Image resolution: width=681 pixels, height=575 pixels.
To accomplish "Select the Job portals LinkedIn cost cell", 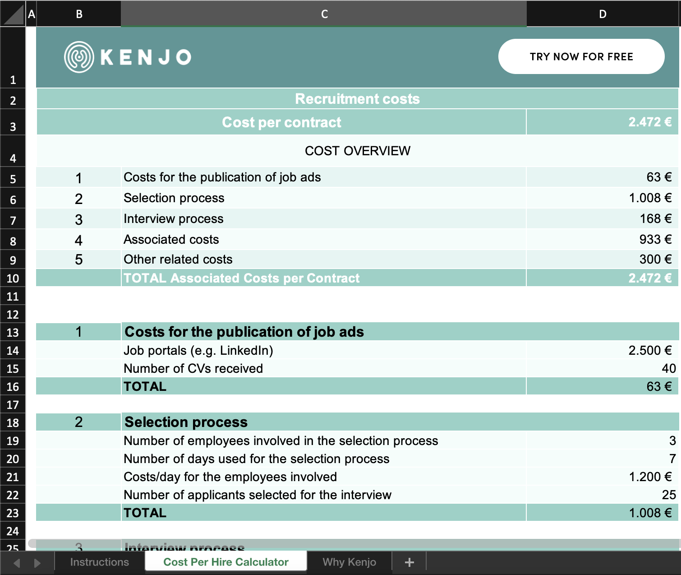I will [x=603, y=350].
